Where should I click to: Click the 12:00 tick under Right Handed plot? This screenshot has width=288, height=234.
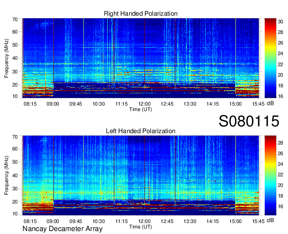tap(144, 104)
